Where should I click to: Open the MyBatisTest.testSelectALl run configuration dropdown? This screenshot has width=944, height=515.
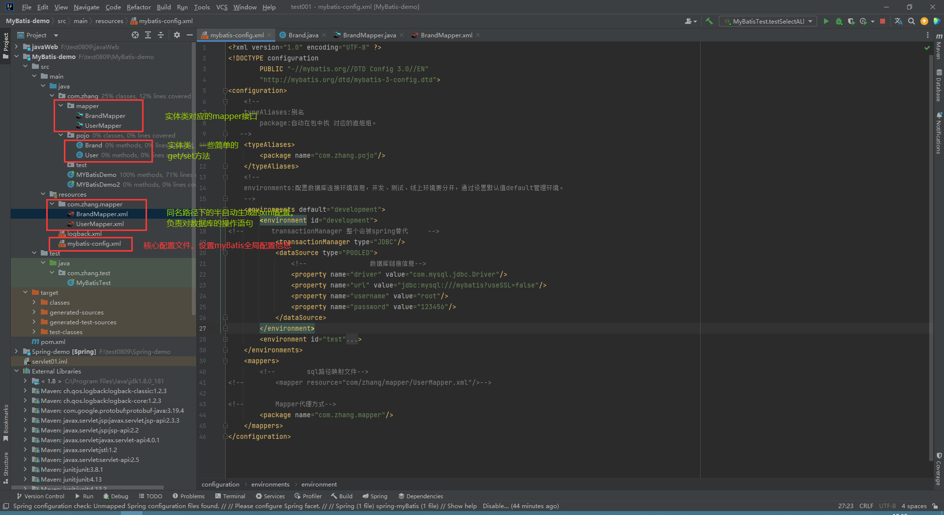(768, 21)
